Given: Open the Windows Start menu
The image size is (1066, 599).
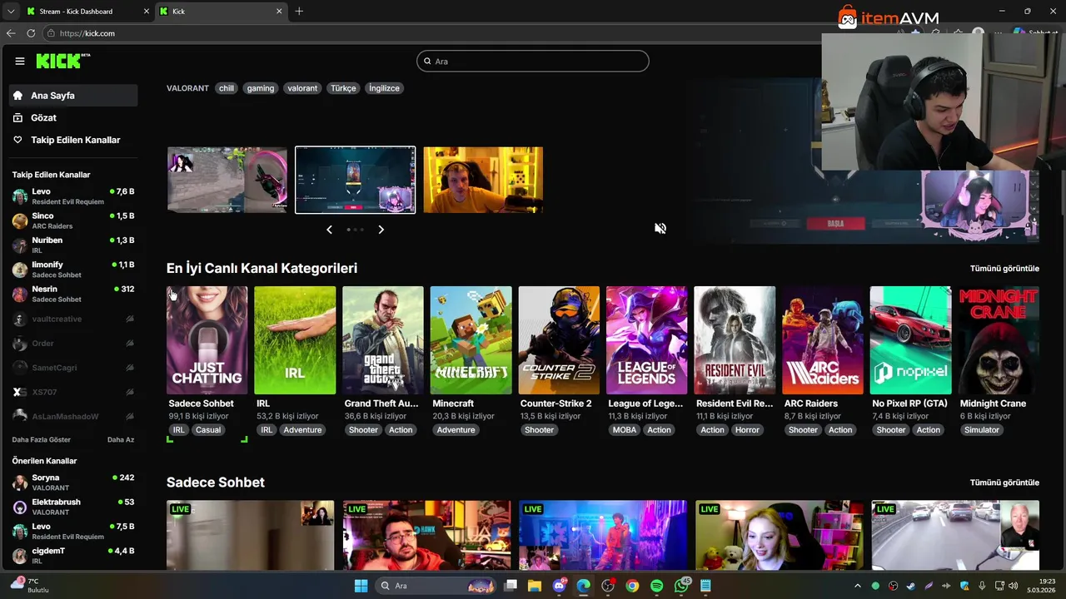Looking at the screenshot, I should tap(361, 586).
